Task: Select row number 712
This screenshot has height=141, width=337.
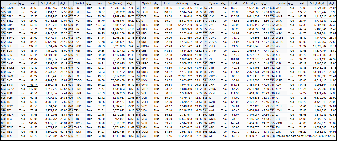Action: [x=272, y=68]
